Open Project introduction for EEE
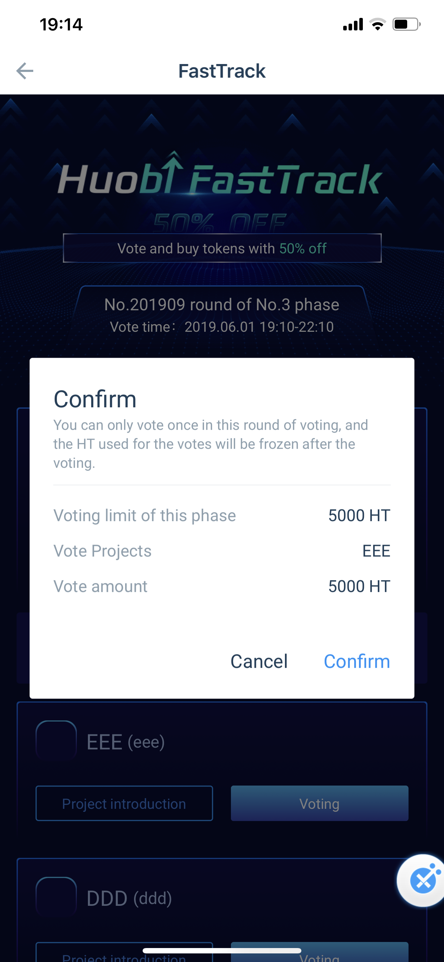This screenshot has height=962, width=444. [x=124, y=803]
